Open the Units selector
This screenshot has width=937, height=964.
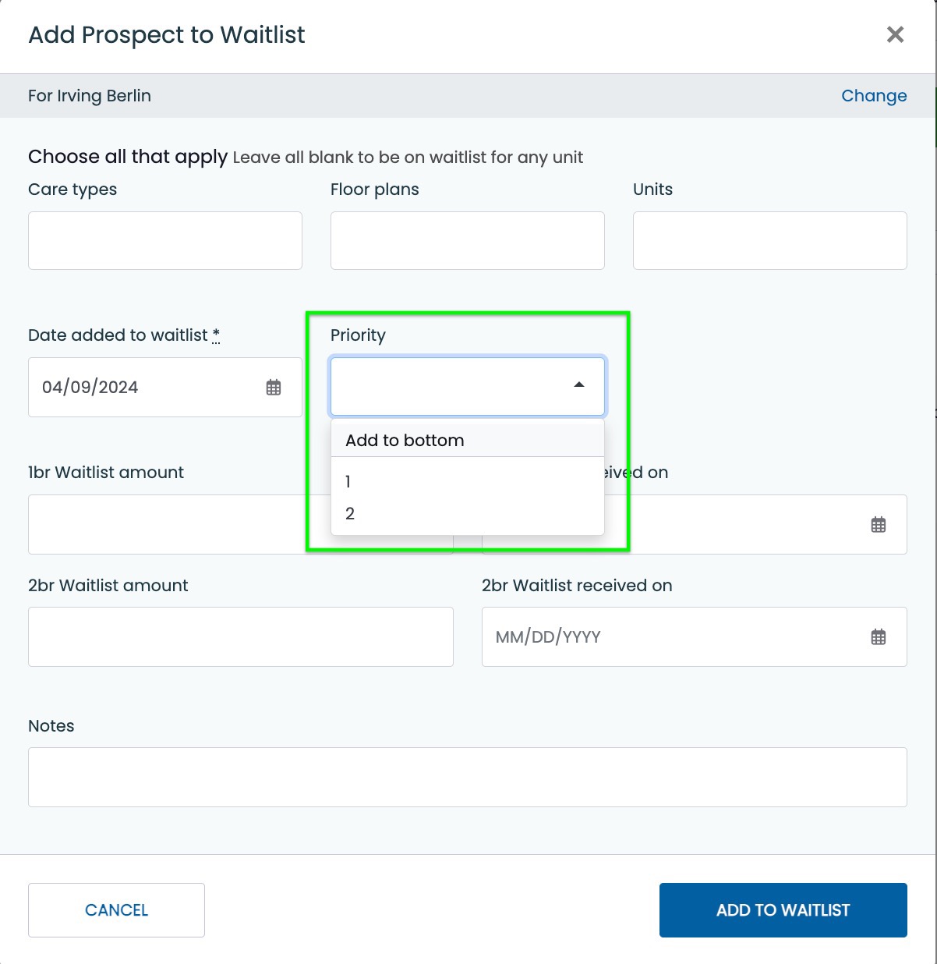coord(770,240)
